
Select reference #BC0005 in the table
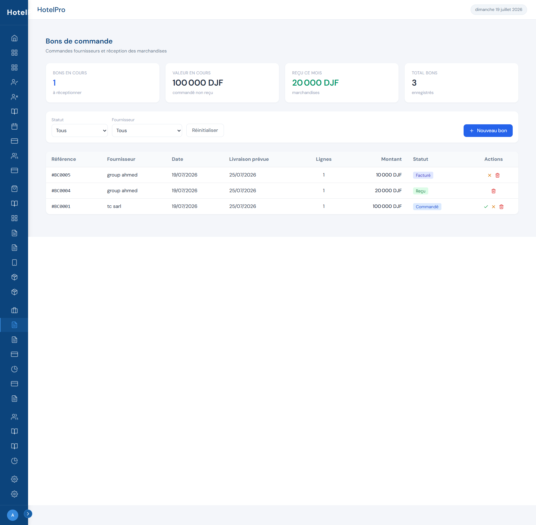pos(61,175)
